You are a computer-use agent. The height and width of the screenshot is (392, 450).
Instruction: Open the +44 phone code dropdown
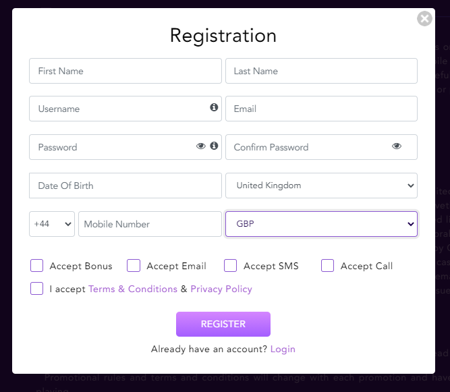point(52,224)
